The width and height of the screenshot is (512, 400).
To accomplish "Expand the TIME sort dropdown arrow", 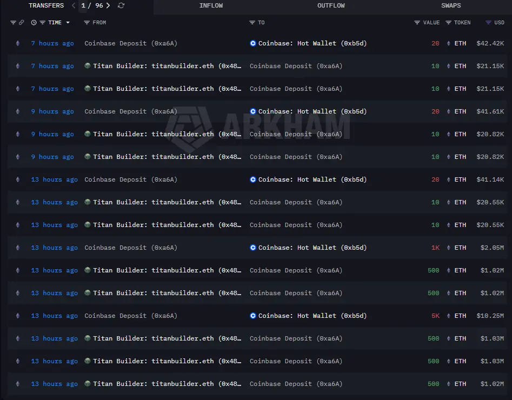I will (68, 23).
